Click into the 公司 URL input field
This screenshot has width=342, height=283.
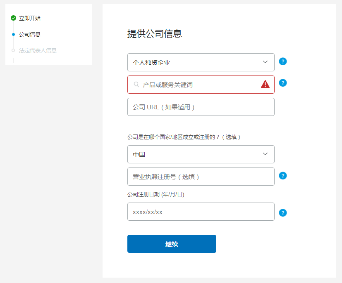(x=201, y=107)
